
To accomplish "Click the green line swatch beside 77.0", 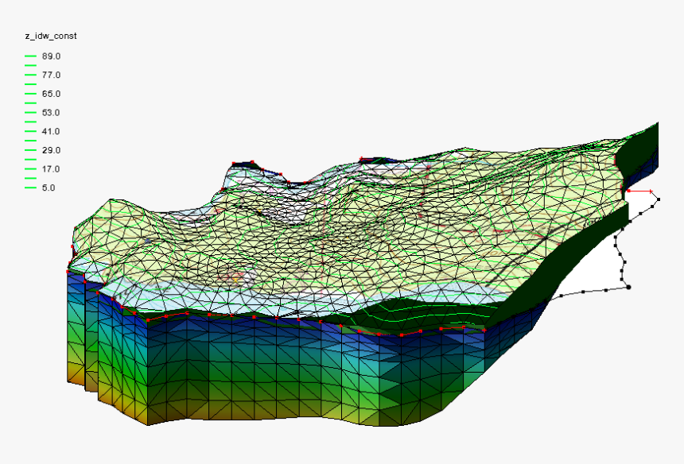I will pyautogui.click(x=31, y=75).
